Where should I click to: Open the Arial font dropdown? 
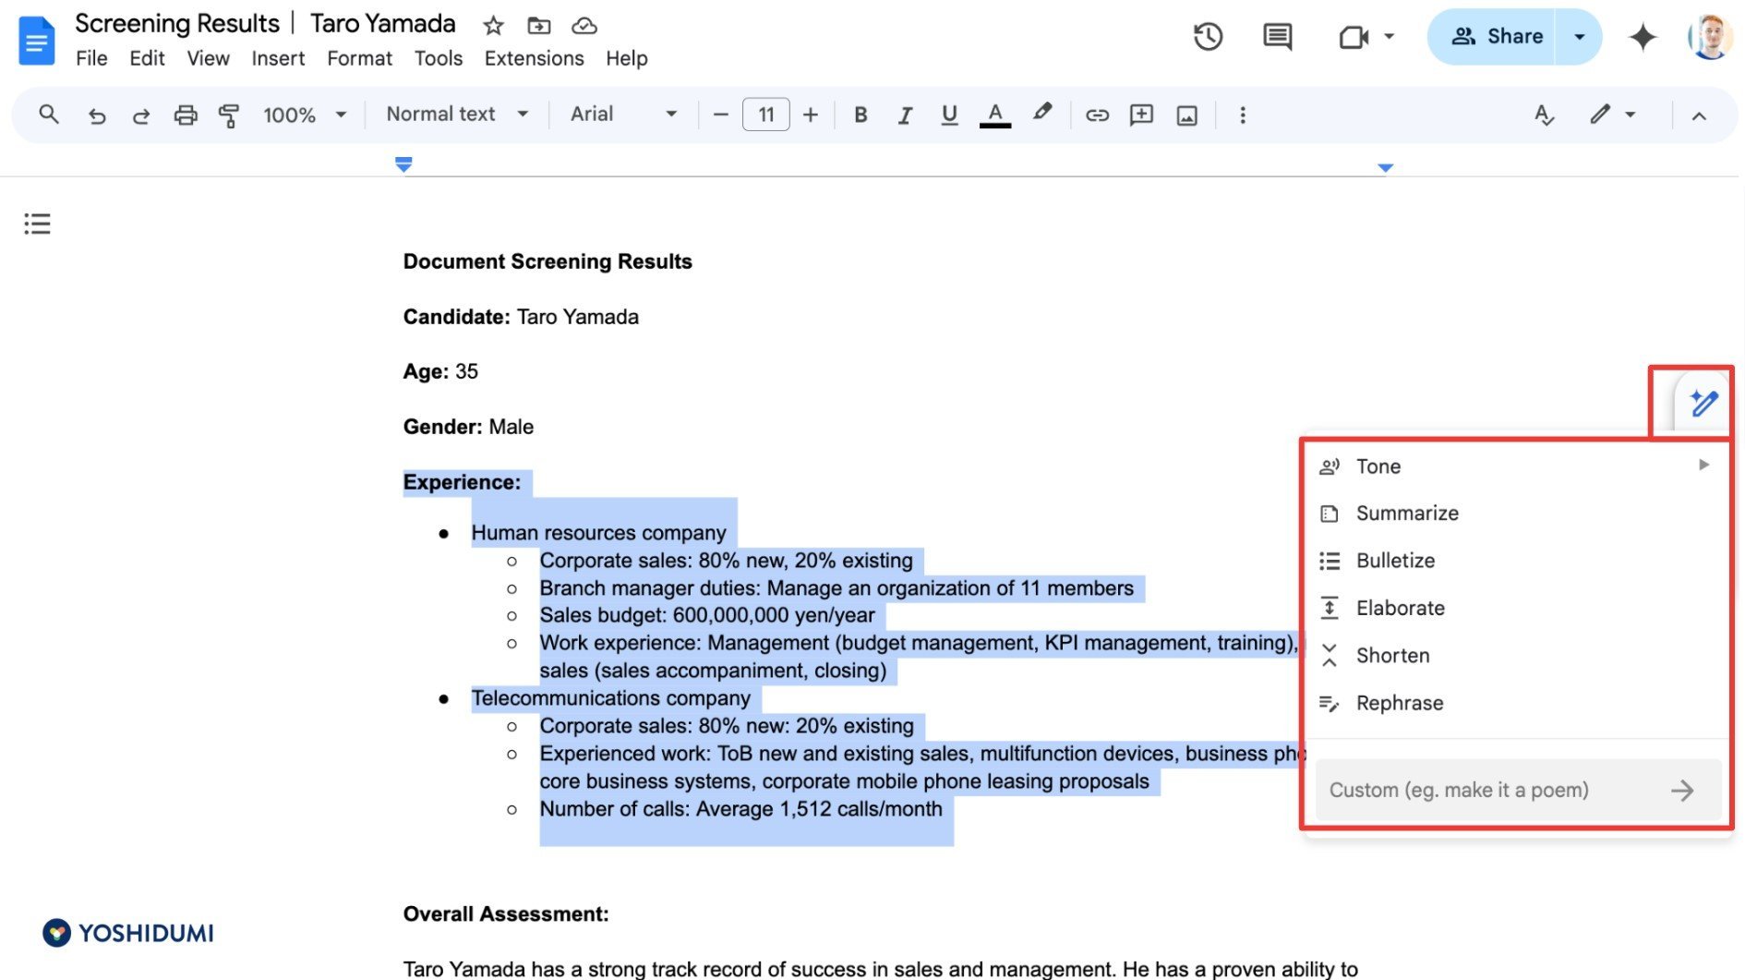tap(623, 114)
